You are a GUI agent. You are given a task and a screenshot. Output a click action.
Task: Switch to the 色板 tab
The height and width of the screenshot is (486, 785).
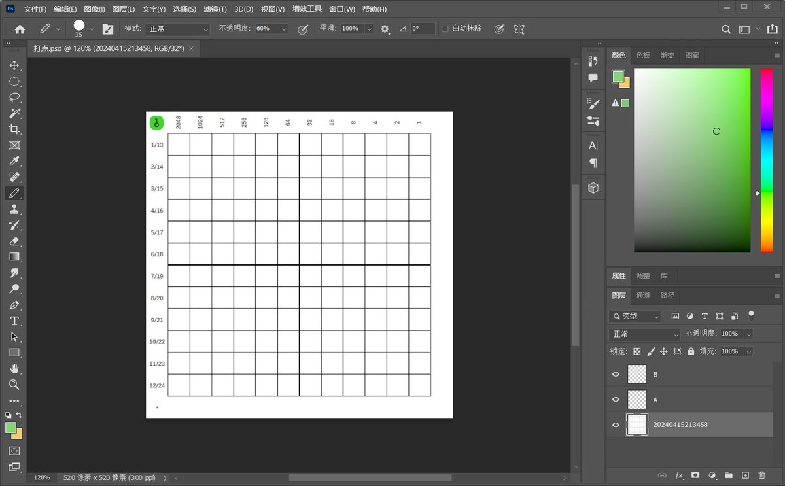643,55
